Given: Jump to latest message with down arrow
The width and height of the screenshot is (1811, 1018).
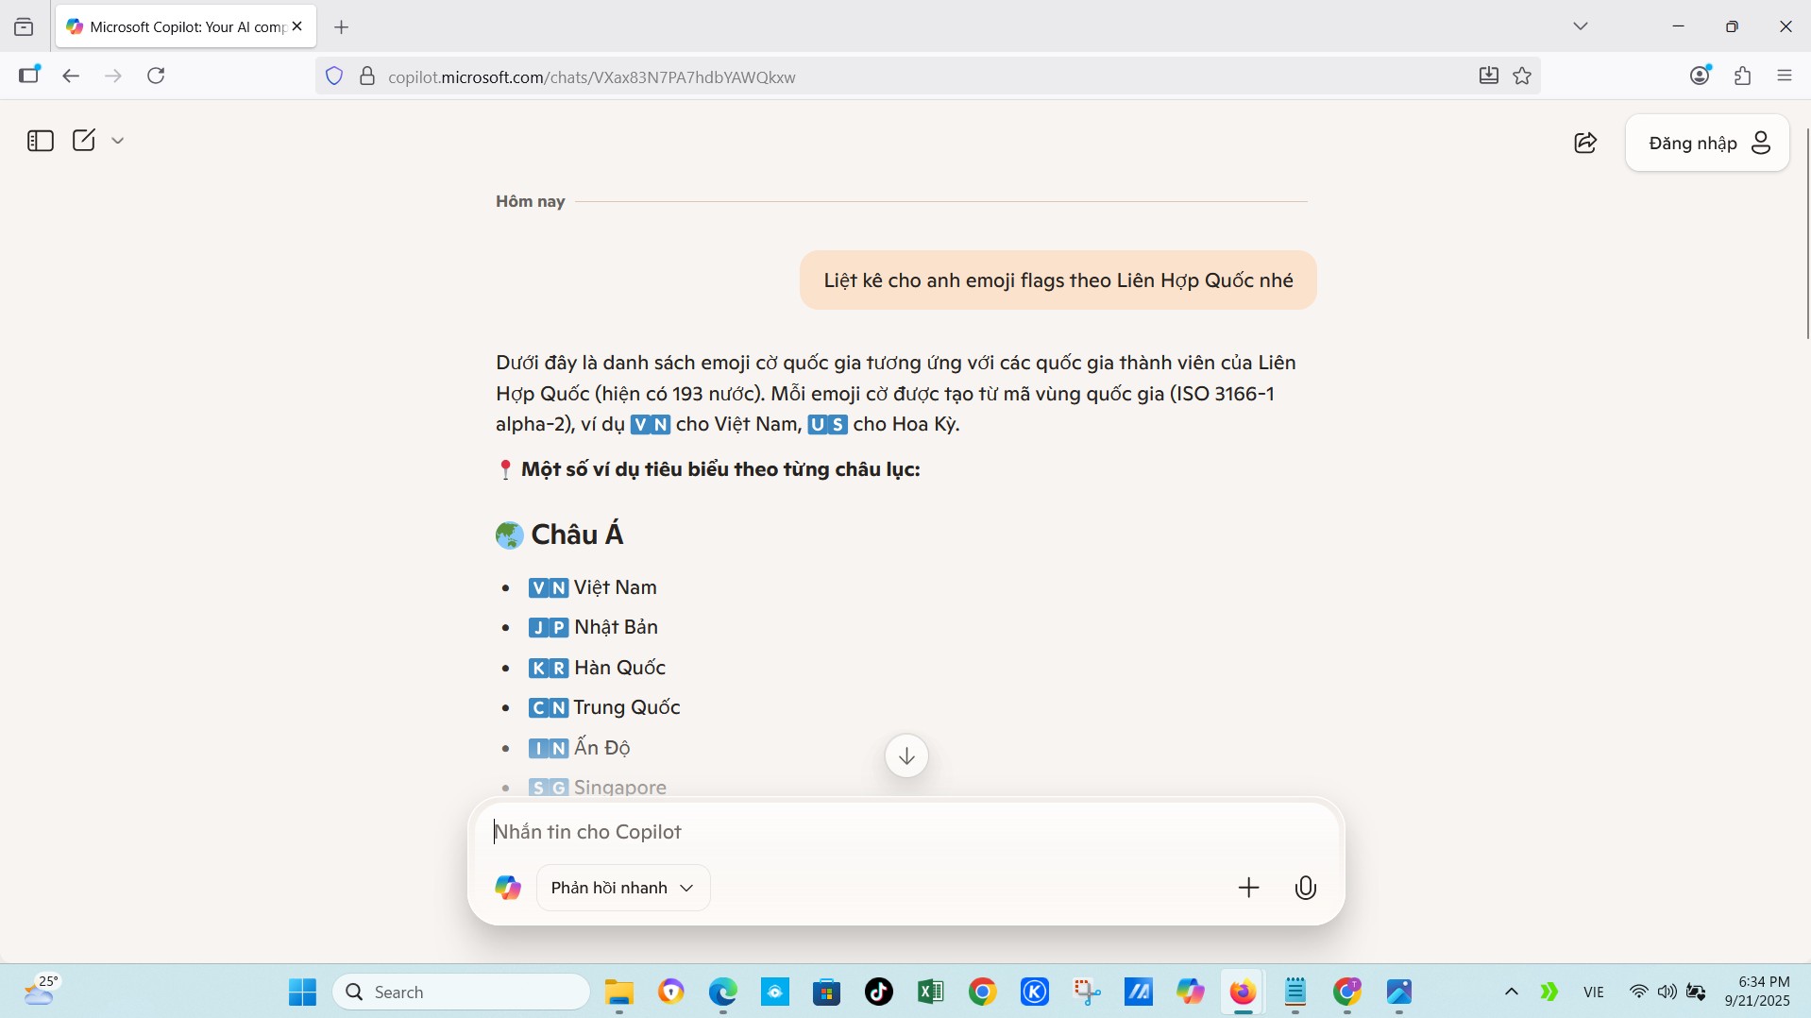Looking at the screenshot, I should click(906, 755).
